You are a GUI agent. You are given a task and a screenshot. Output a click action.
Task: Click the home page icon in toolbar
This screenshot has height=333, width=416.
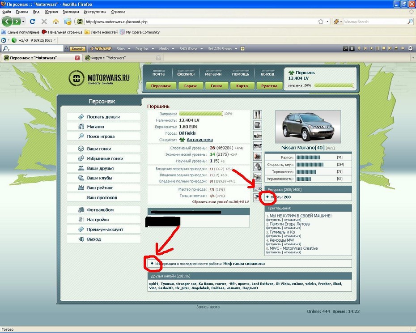tap(56, 21)
